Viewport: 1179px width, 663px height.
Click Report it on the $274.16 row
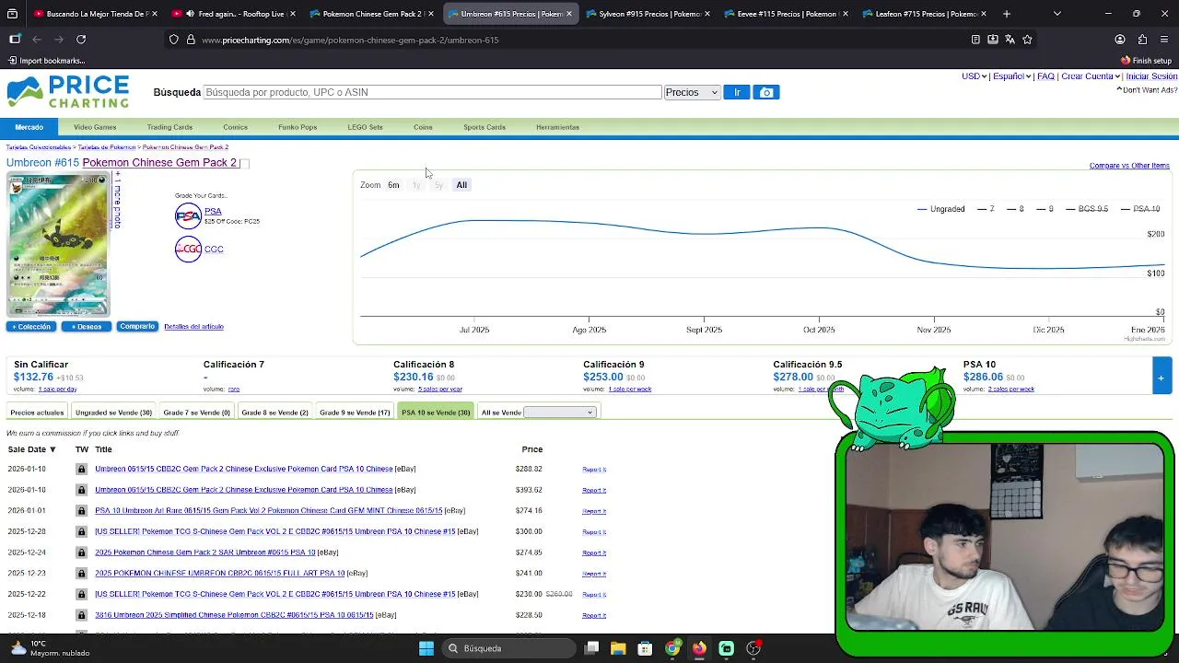(594, 511)
